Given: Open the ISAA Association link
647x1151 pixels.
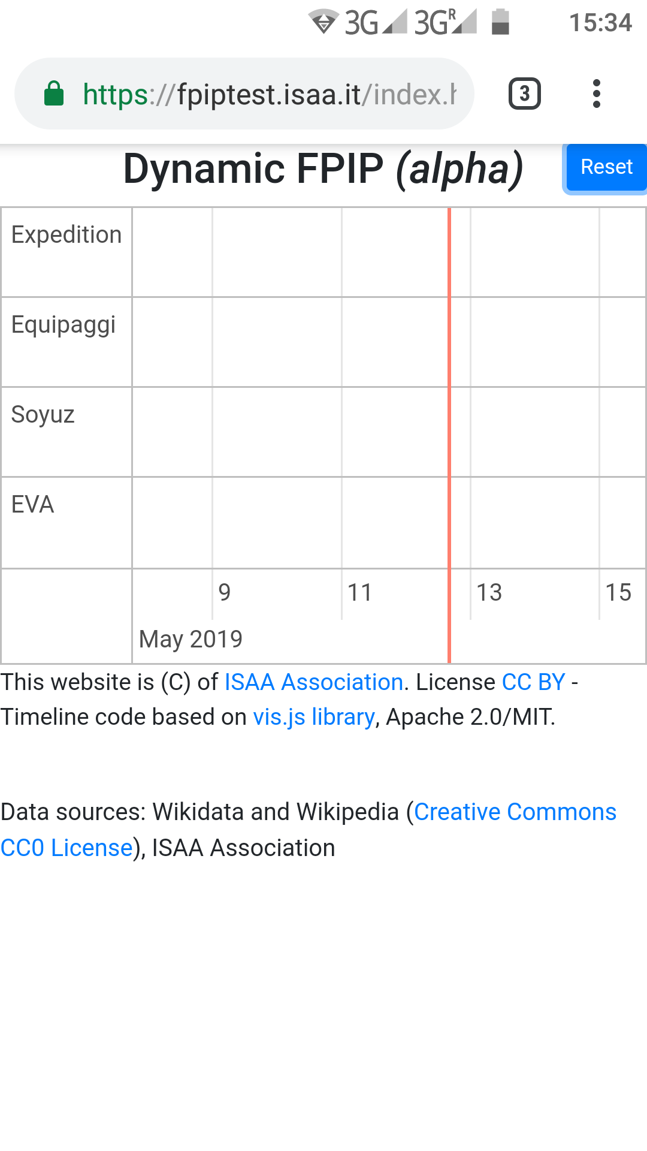Looking at the screenshot, I should coord(313,682).
